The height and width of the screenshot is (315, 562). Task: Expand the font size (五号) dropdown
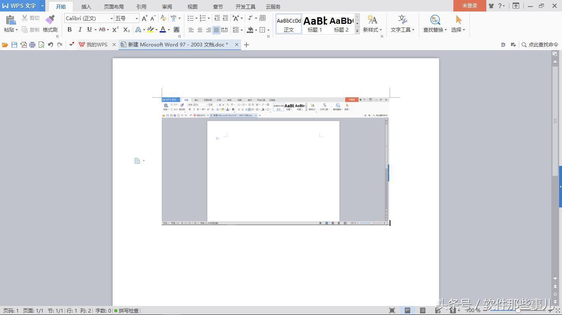(137, 18)
